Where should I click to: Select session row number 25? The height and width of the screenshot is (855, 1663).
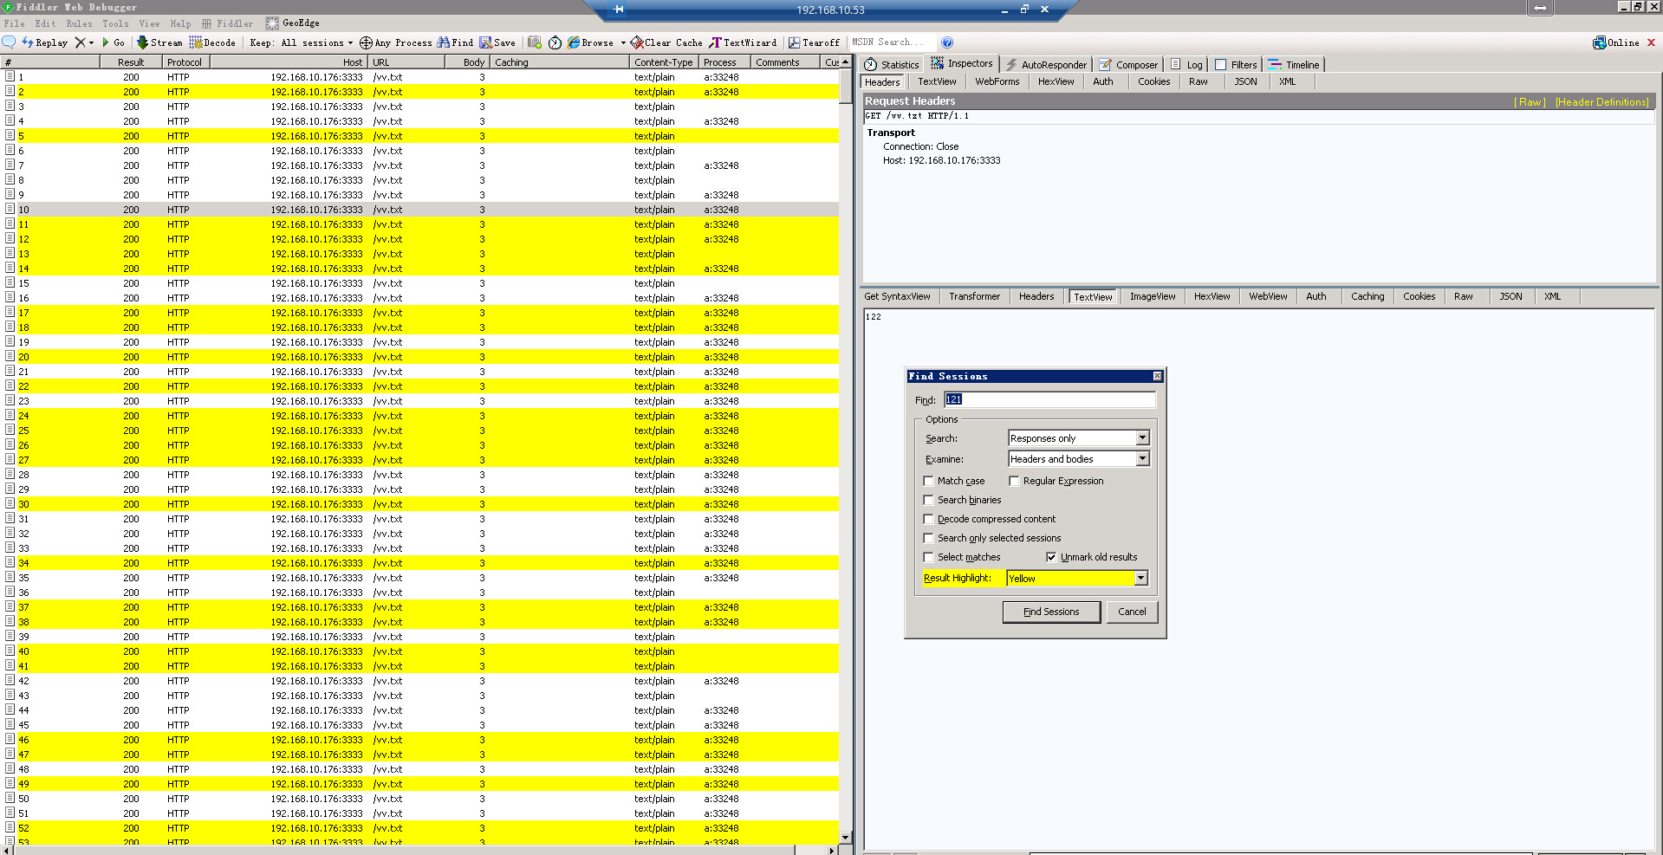420,431
